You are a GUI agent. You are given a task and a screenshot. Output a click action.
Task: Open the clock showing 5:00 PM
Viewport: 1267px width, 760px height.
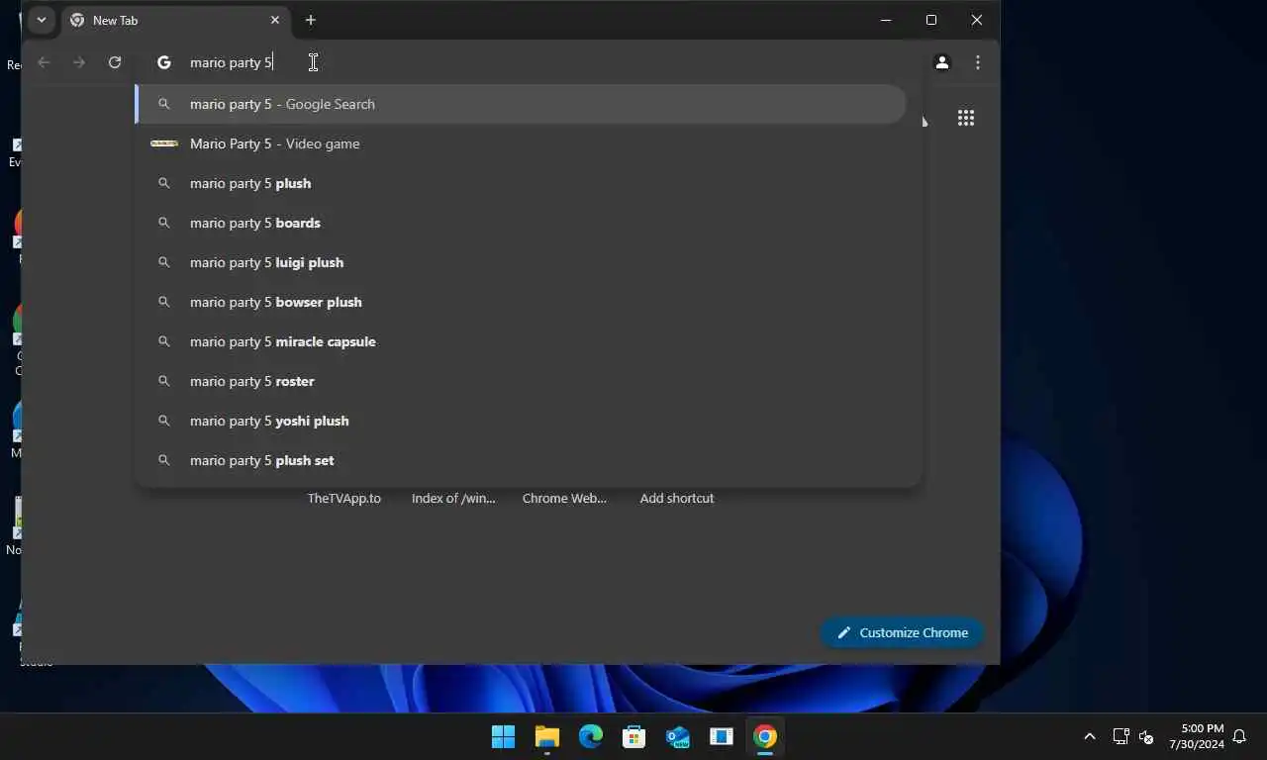coord(1196,736)
